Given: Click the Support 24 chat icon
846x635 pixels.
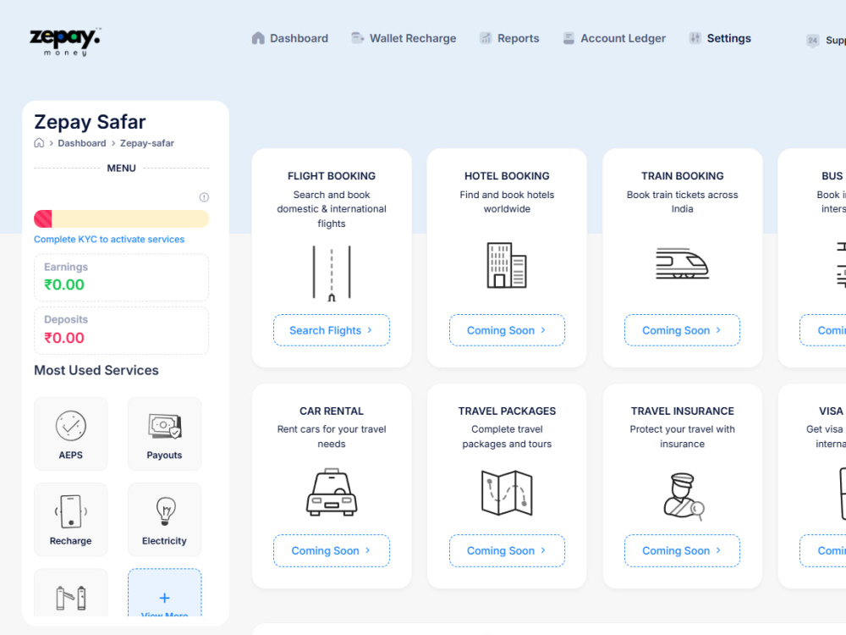Looking at the screenshot, I should click(x=812, y=41).
